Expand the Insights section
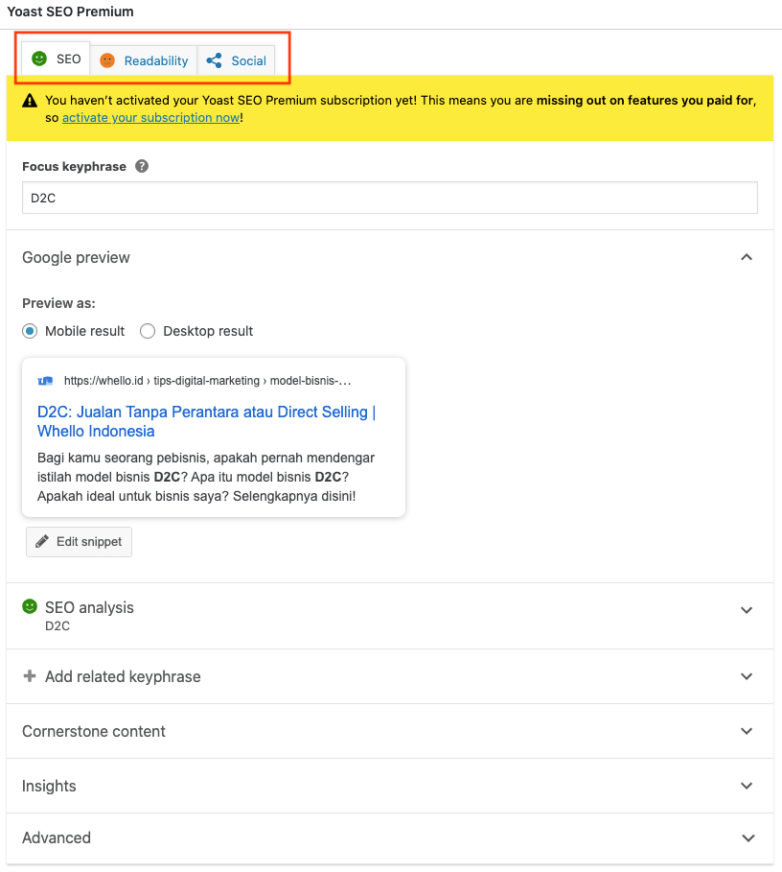Viewport: 782px width, 872px height. click(x=747, y=786)
